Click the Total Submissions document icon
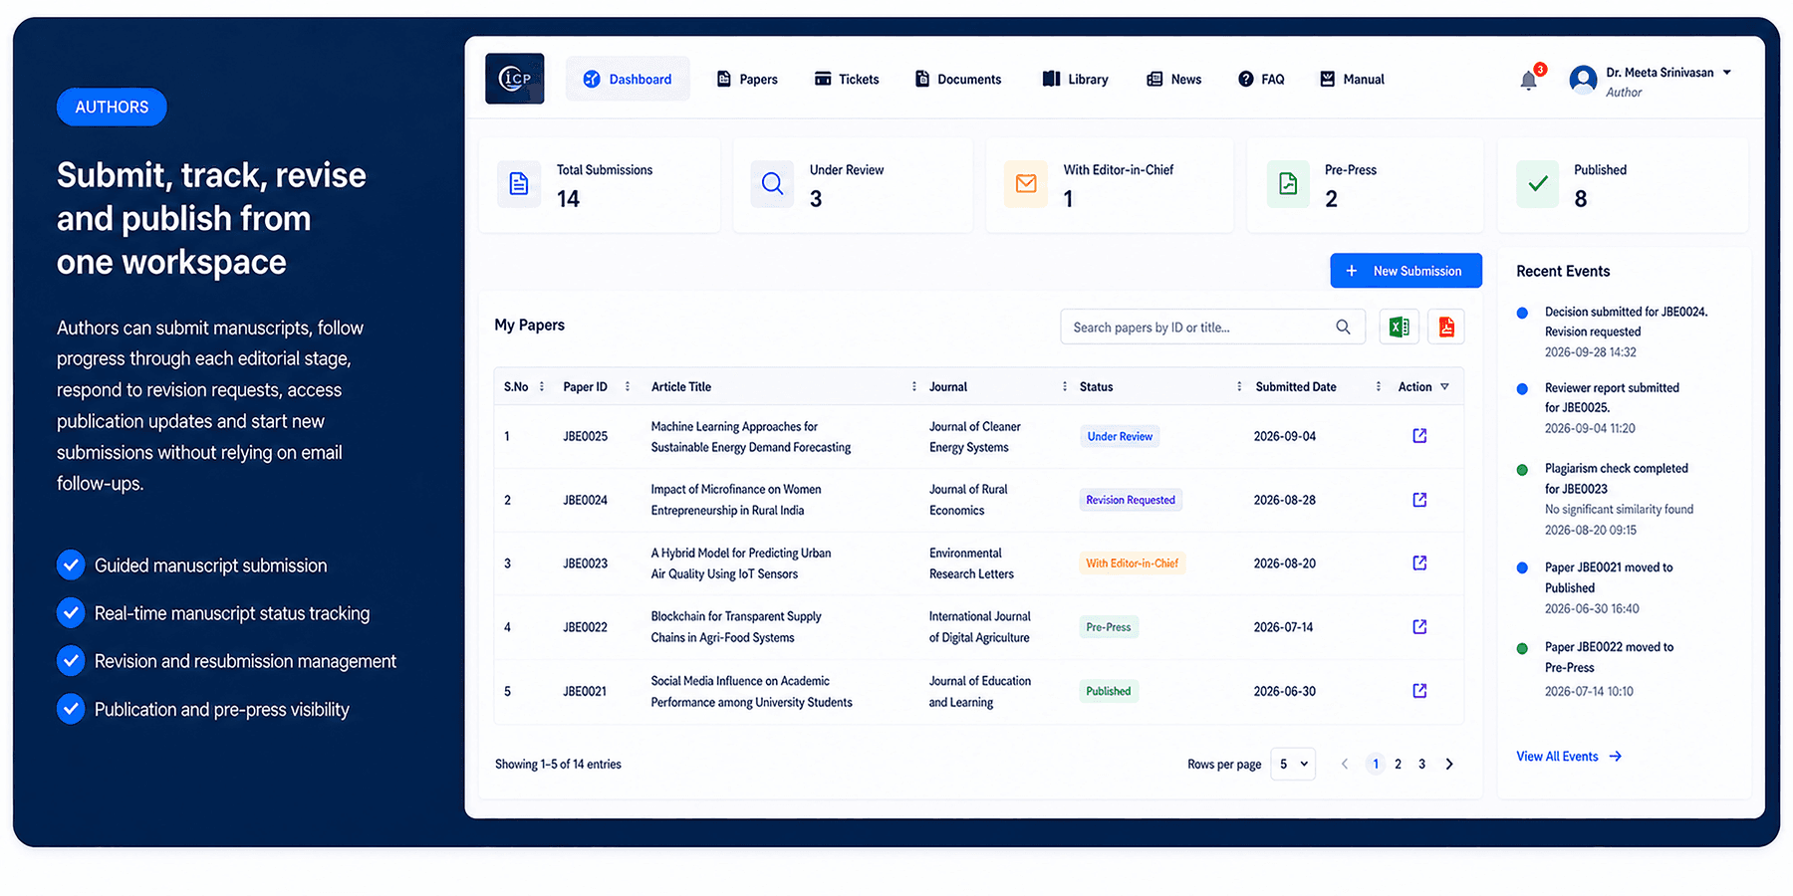The height and width of the screenshot is (896, 1793). click(519, 184)
